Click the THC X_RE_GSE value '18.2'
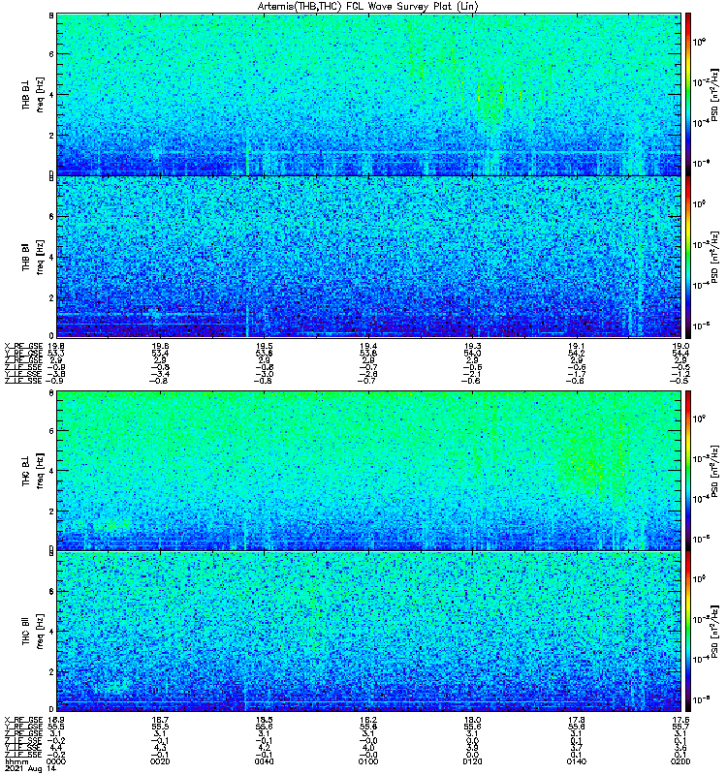 [368, 720]
